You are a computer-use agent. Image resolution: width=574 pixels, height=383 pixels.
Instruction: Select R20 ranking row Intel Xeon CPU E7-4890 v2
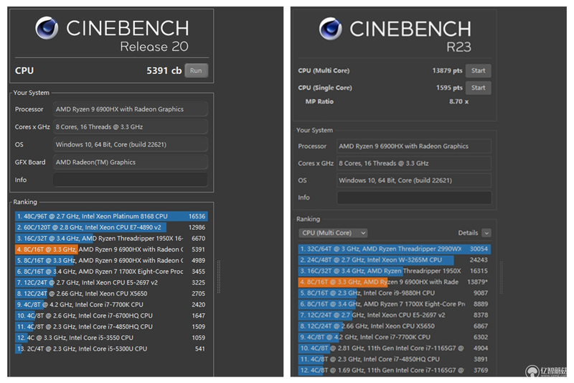coord(111,227)
